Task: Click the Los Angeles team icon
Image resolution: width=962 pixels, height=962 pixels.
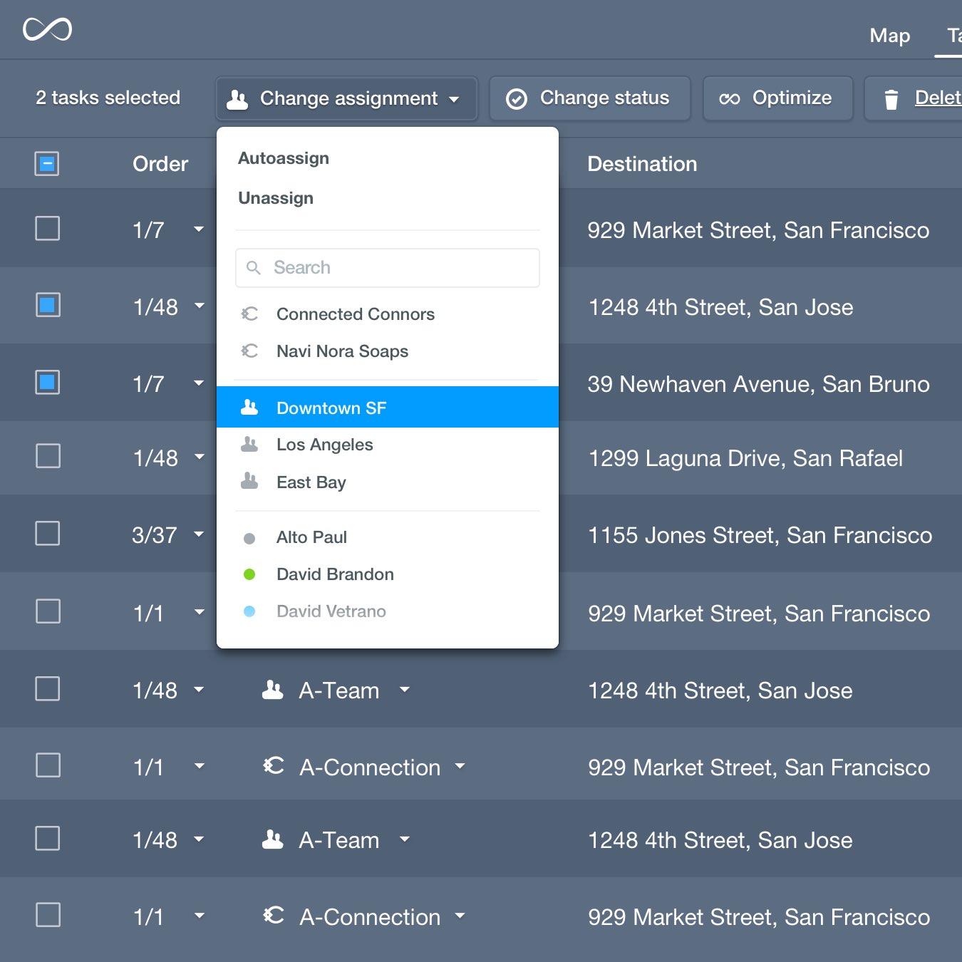Action: pyautogui.click(x=249, y=445)
